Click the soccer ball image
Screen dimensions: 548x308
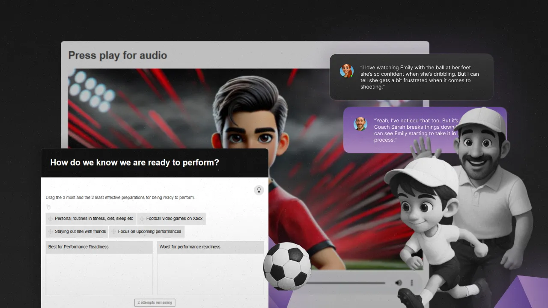click(287, 267)
